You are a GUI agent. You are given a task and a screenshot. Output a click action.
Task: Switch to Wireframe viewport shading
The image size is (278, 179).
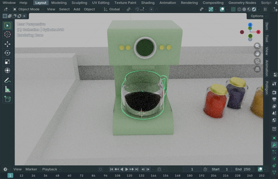239,9
